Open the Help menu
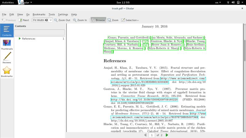Screen dimensions: 246x138 point(74,14)
